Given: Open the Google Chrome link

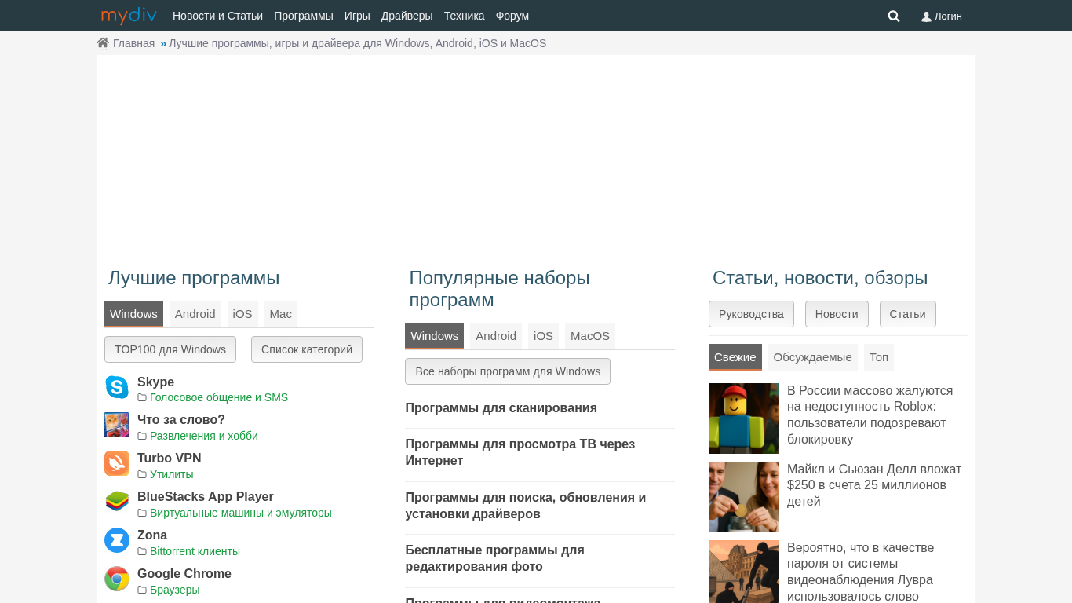Looking at the screenshot, I should (x=184, y=574).
